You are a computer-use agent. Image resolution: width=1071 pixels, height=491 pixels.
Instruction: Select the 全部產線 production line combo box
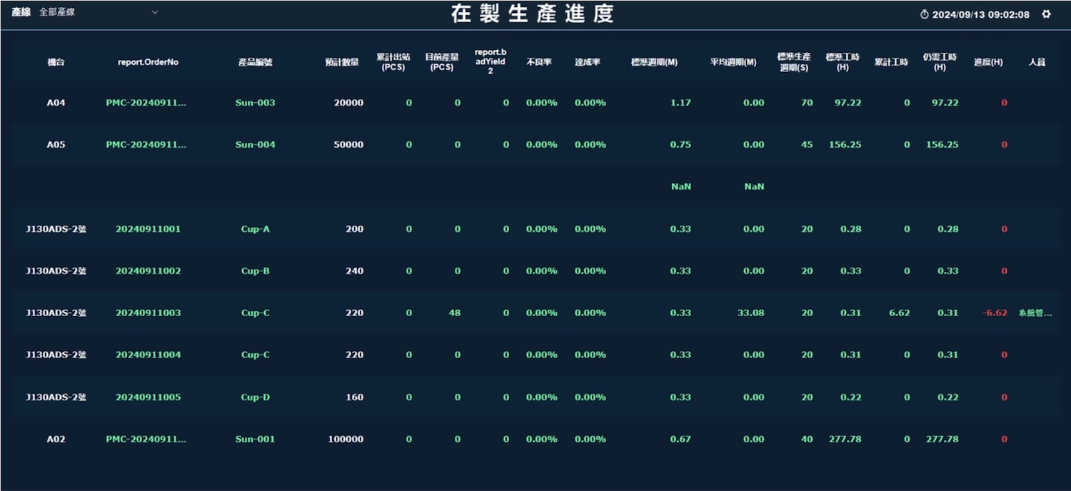pyautogui.click(x=98, y=12)
